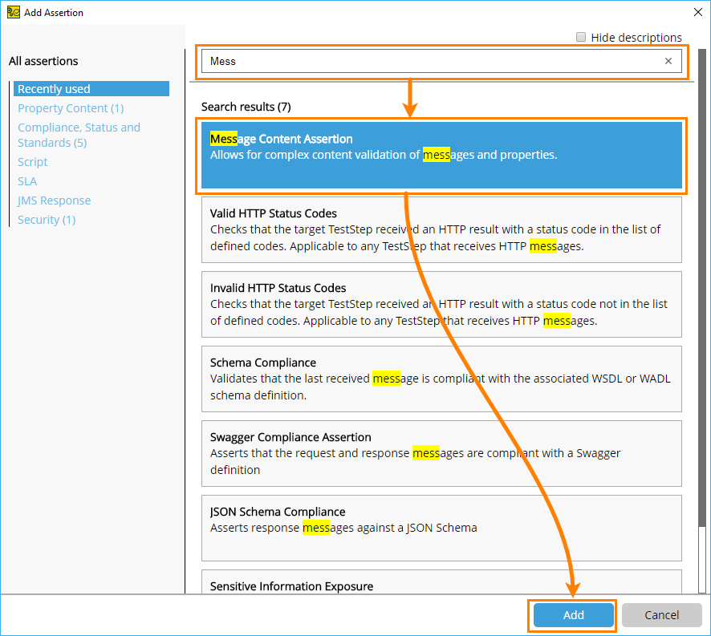Select the Swagger Compliance Assertion entry
This screenshot has height=636, width=711.
441,453
